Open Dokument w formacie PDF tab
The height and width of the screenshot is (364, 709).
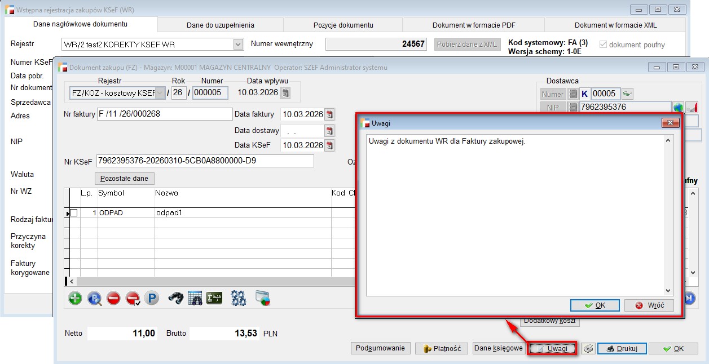pyautogui.click(x=473, y=25)
